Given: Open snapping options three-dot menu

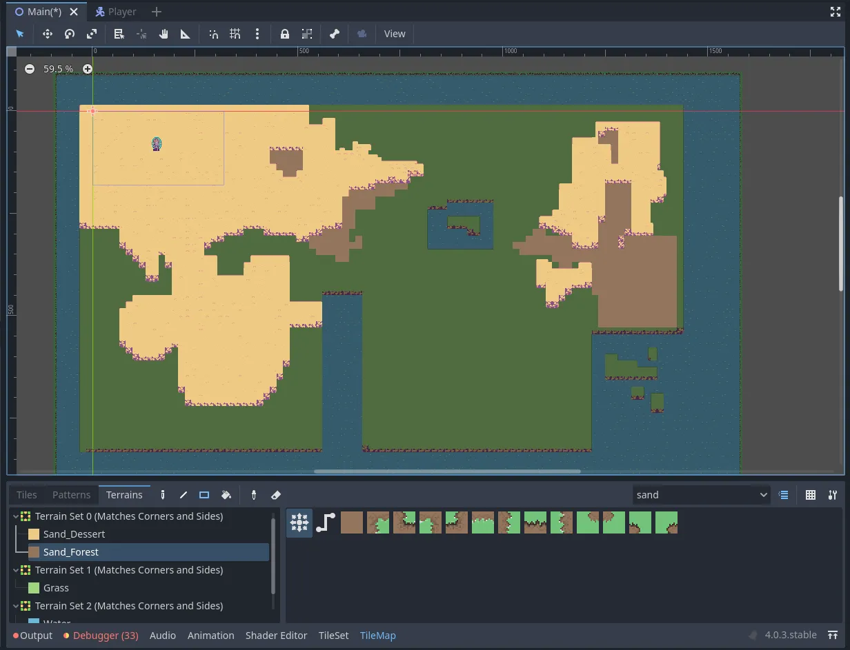Looking at the screenshot, I should click(x=257, y=34).
